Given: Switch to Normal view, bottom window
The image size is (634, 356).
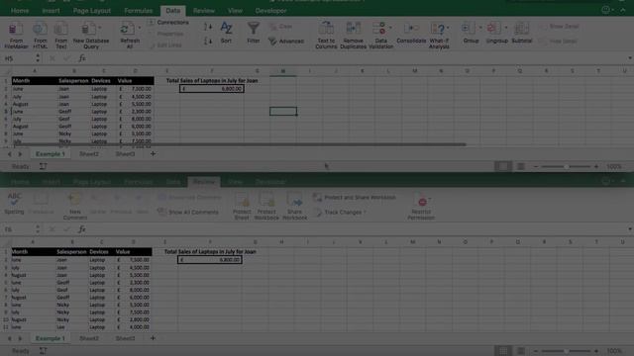Looking at the screenshot, I should click(503, 351).
